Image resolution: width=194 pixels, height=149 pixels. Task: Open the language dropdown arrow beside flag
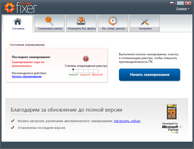tap(175, 4)
